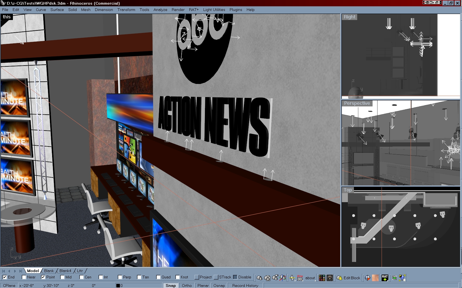Toggle Planar mode in the status bar
The width and height of the screenshot is (462, 288).
click(x=203, y=286)
